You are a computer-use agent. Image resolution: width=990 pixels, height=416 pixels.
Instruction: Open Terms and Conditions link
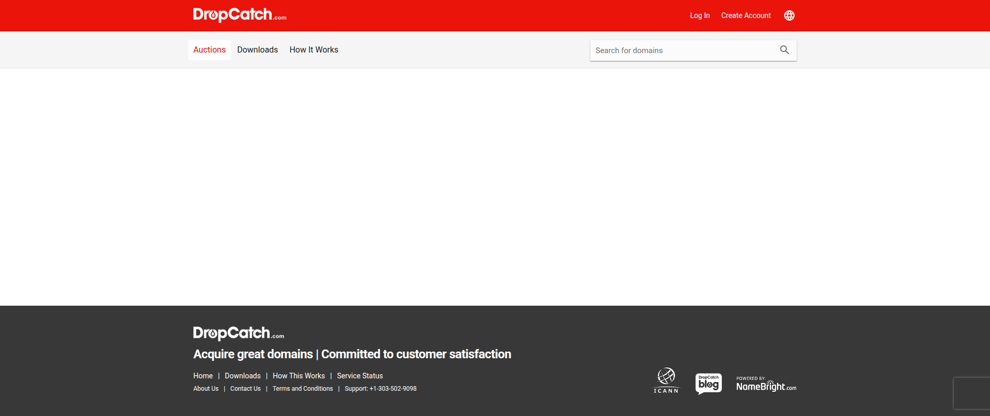(x=303, y=389)
